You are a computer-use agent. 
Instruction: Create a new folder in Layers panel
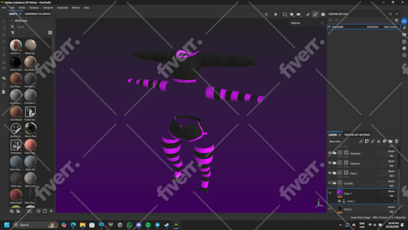coord(391,141)
